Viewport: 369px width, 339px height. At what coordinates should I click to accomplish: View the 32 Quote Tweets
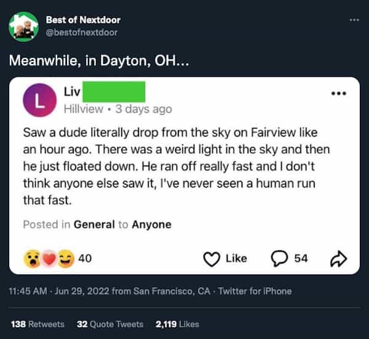pos(110,324)
